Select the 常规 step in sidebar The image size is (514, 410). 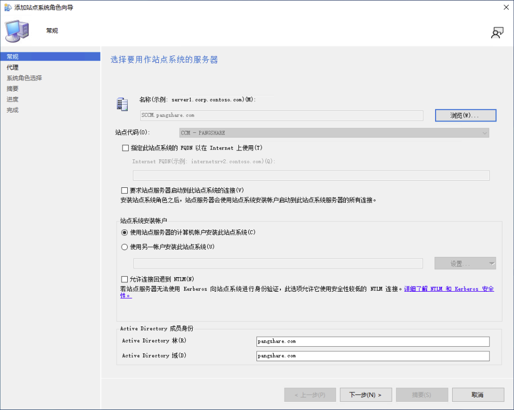pyautogui.click(x=50, y=57)
